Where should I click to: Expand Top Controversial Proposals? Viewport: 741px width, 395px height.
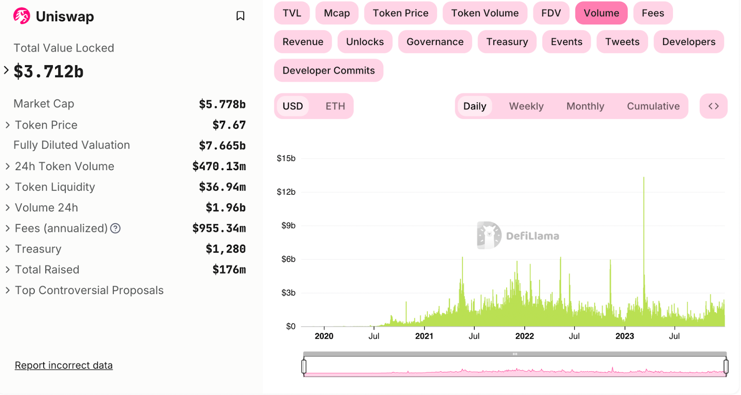[x=7, y=290]
